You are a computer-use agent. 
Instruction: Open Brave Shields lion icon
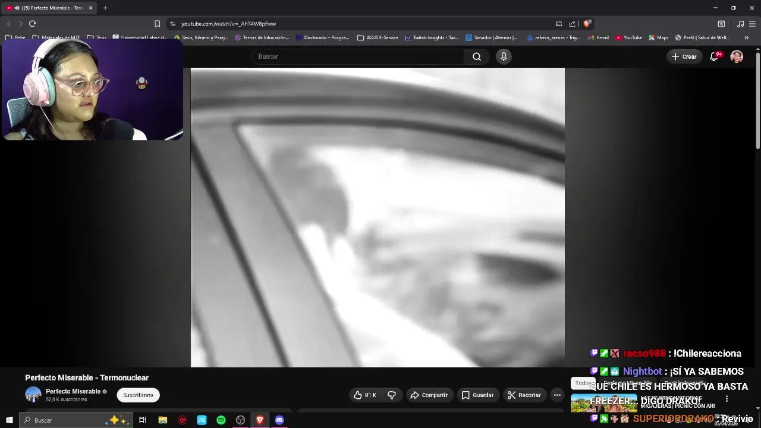pyautogui.click(x=587, y=24)
